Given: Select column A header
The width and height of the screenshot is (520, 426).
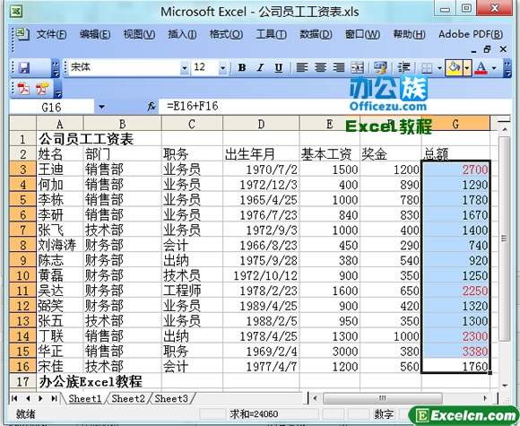Looking at the screenshot, I should click(60, 124).
